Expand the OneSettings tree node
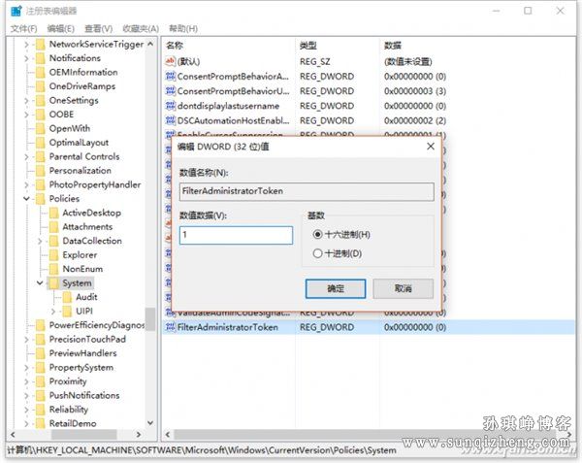This screenshot has height=463, width=582. coord(26,101)
